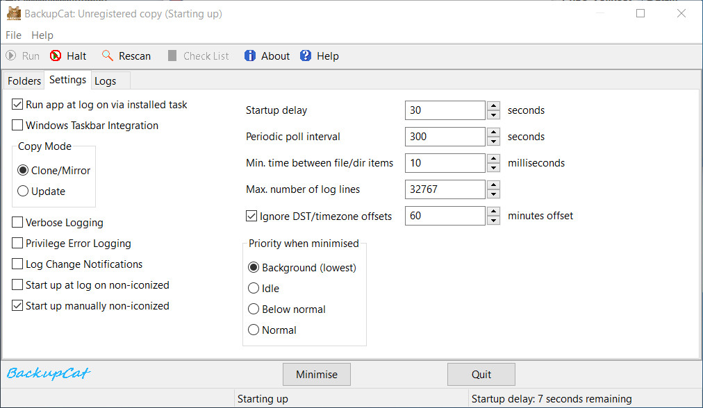Viewport: 703px width, 408px height.
Task: Switch to the Logs tab
Action: point(106,81)
